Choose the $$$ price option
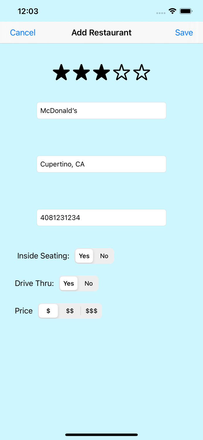 [91, 311]
